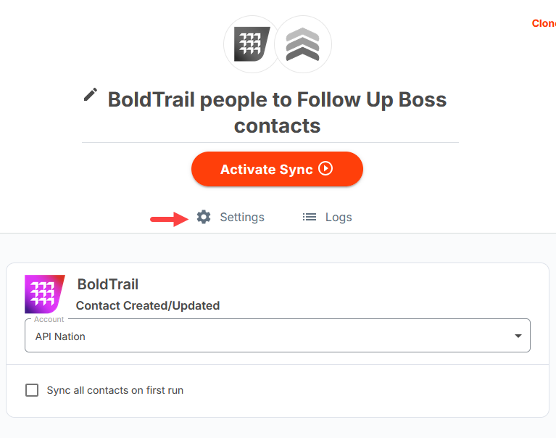This screenshot has width=556, height=438.
Task: Click the Account dropdown arrow
Action: point(518,336)
